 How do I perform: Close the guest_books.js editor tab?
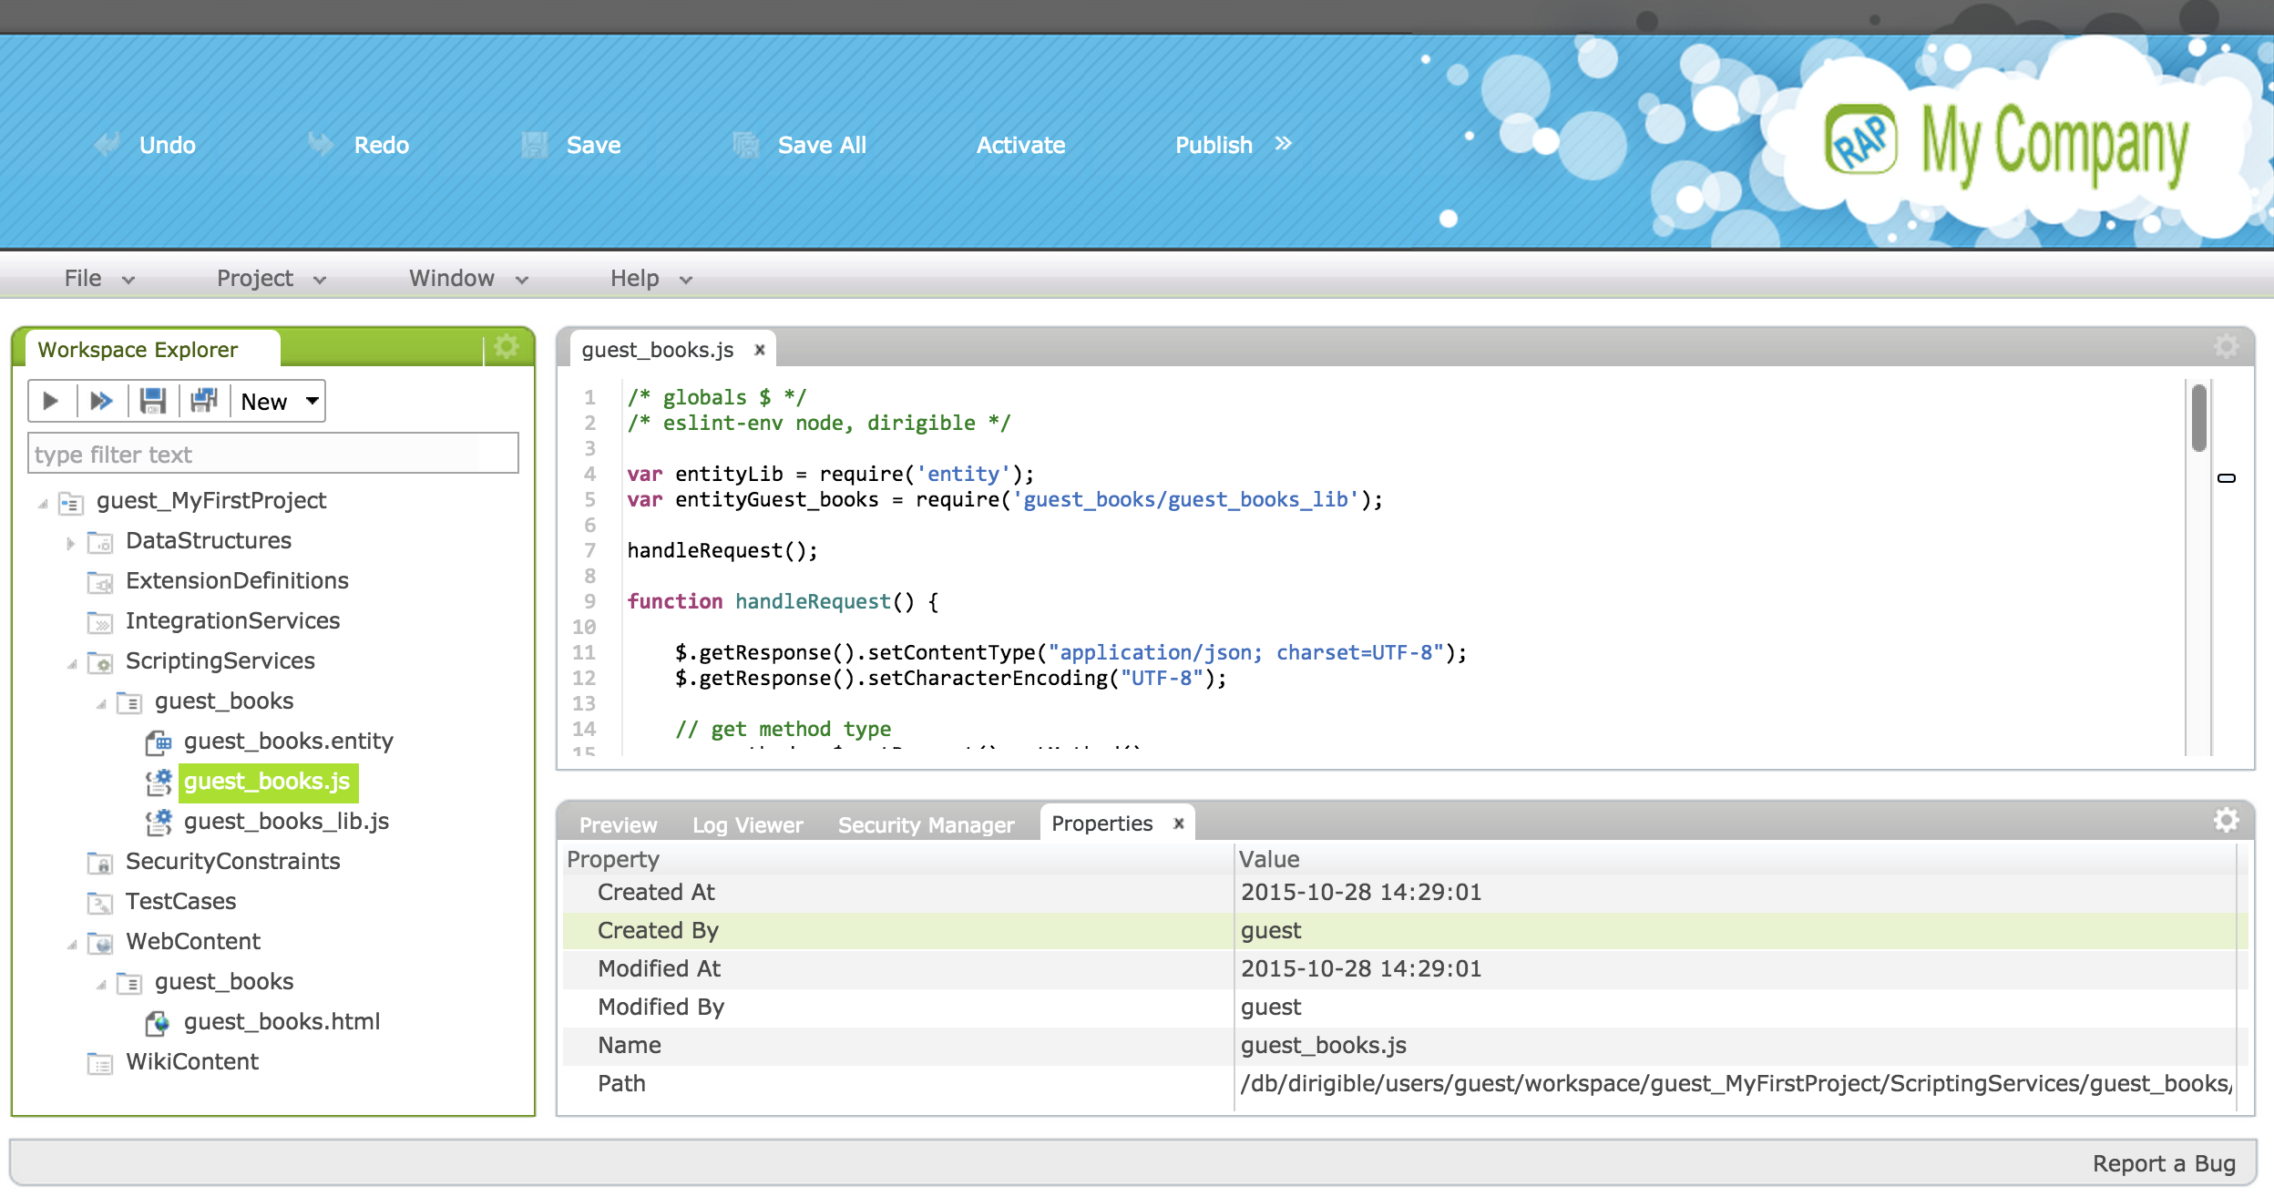(x=760, y=350)
